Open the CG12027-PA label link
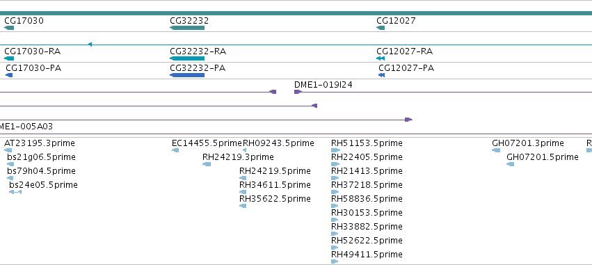 point(406,68)
